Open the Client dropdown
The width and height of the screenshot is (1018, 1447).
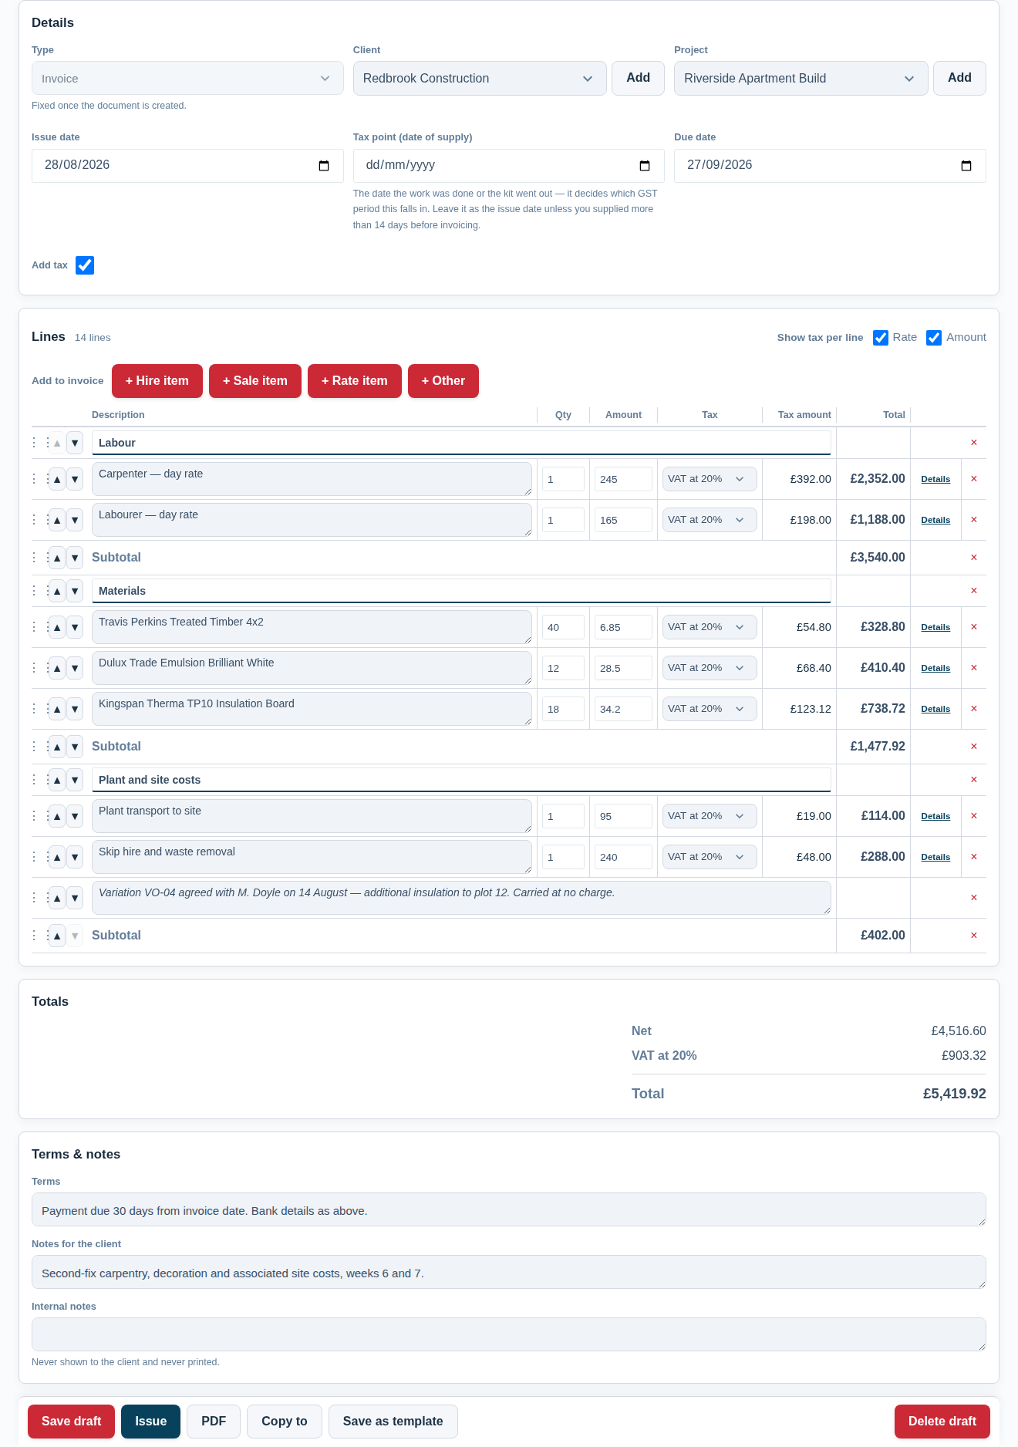coord(480,79)
